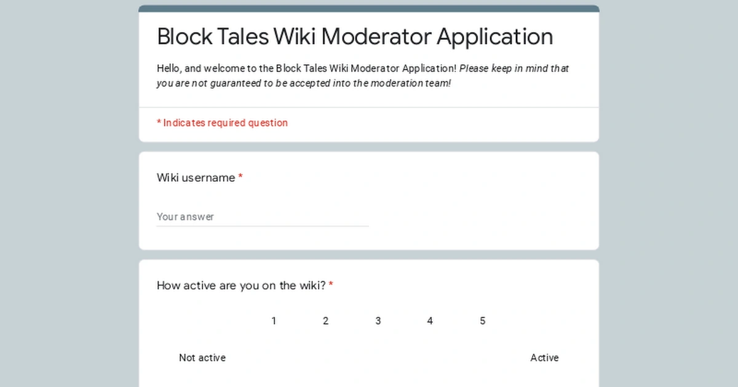Click Your answer placeholder text
Image resolution: width=738 pixels, height=387 pixels.
tap(186, 217)
